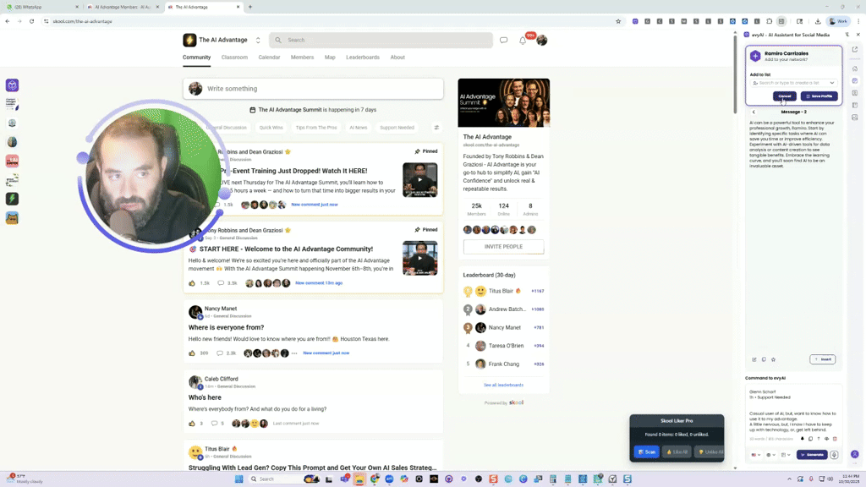Like the Where is everyone from post
Image resolution: width=866 pixels, height=487 pixels.
[x=192, y=353]
